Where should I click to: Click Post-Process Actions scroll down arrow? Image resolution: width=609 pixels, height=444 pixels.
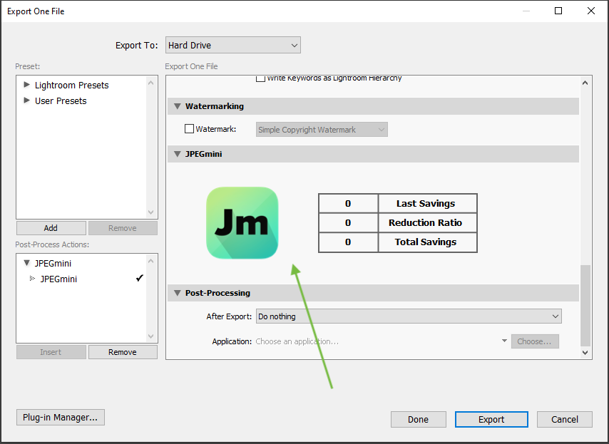[151, 336]
